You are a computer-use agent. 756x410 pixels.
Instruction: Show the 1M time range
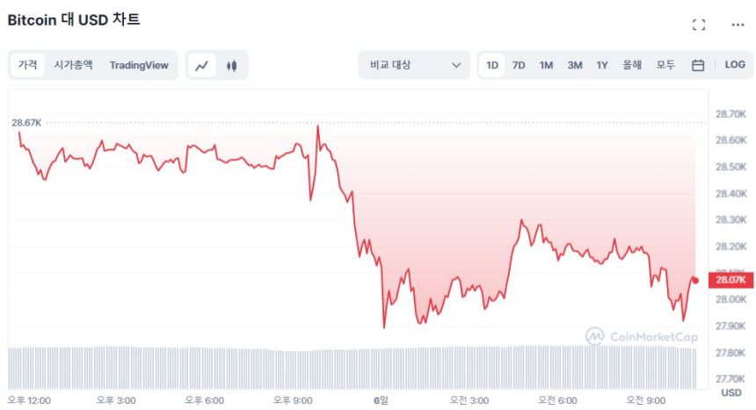tap(546, 65)
